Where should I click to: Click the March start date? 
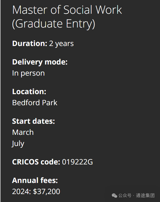(23, 132)
